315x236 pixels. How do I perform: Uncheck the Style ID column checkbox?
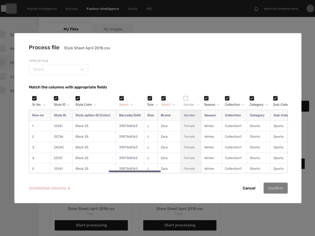(56, 98)
